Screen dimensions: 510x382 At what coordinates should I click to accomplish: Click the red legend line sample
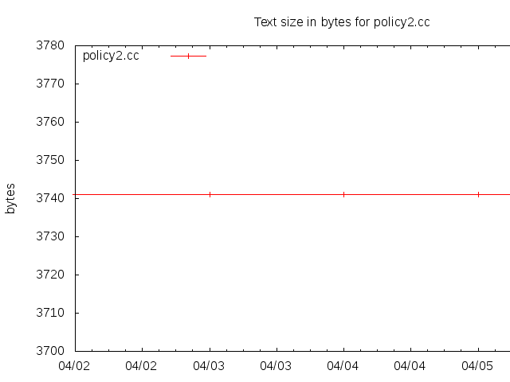tap(188, 56)
